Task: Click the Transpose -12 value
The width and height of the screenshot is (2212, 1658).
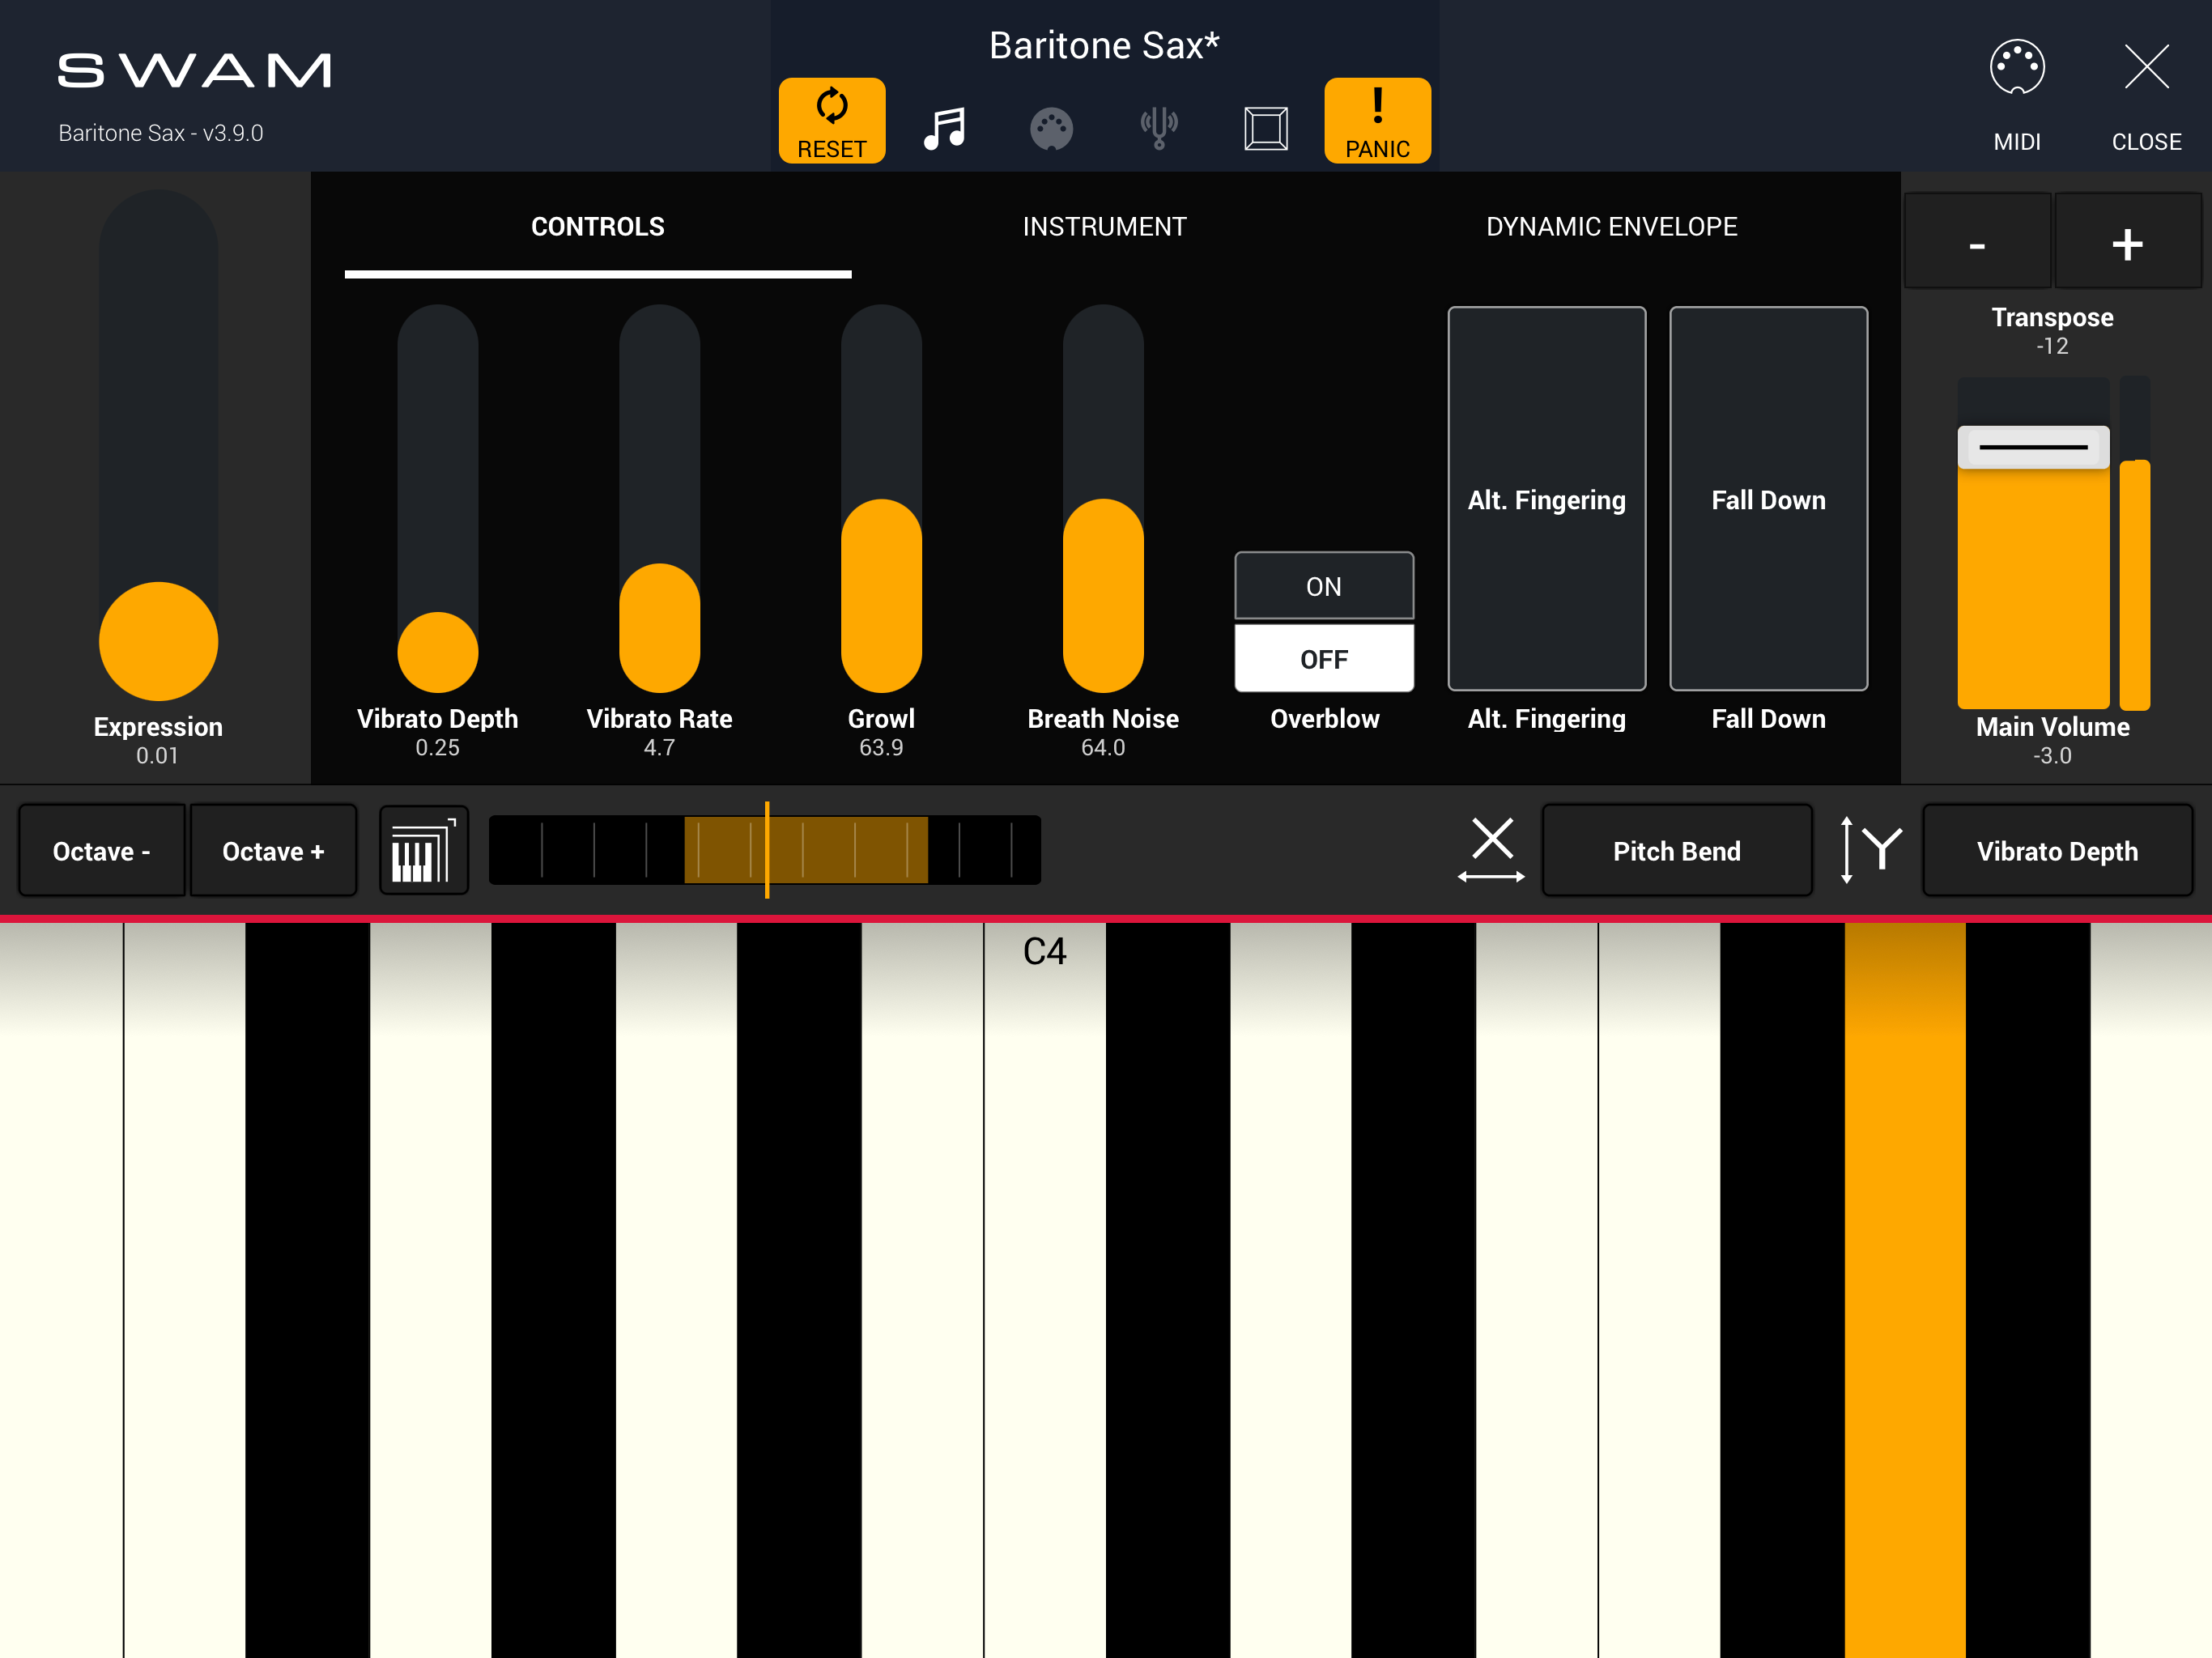Action: [x=2052, y=346]
